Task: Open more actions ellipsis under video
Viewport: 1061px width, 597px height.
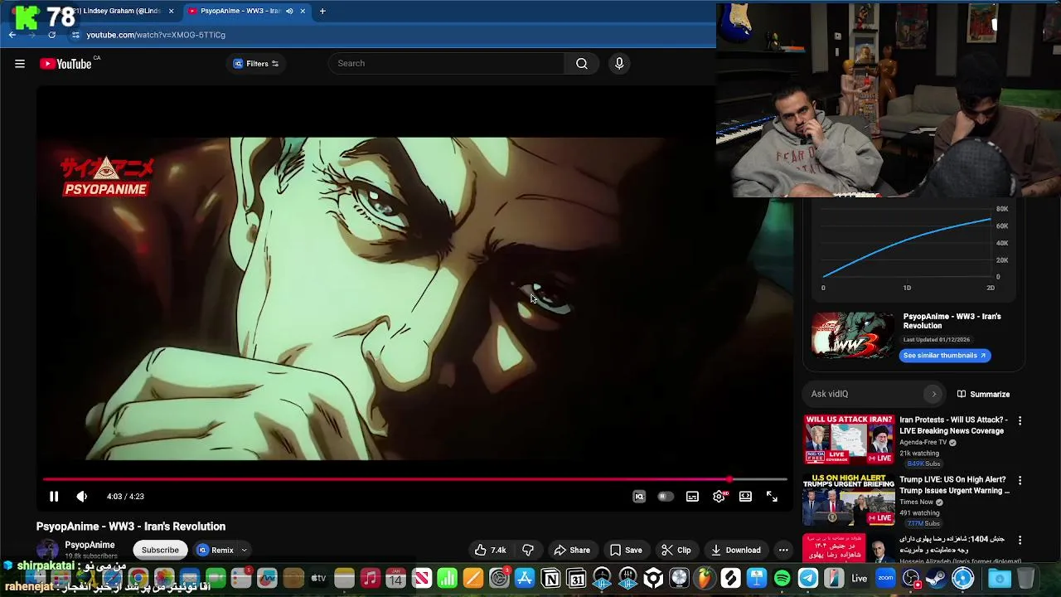Action: click(783, 551)
